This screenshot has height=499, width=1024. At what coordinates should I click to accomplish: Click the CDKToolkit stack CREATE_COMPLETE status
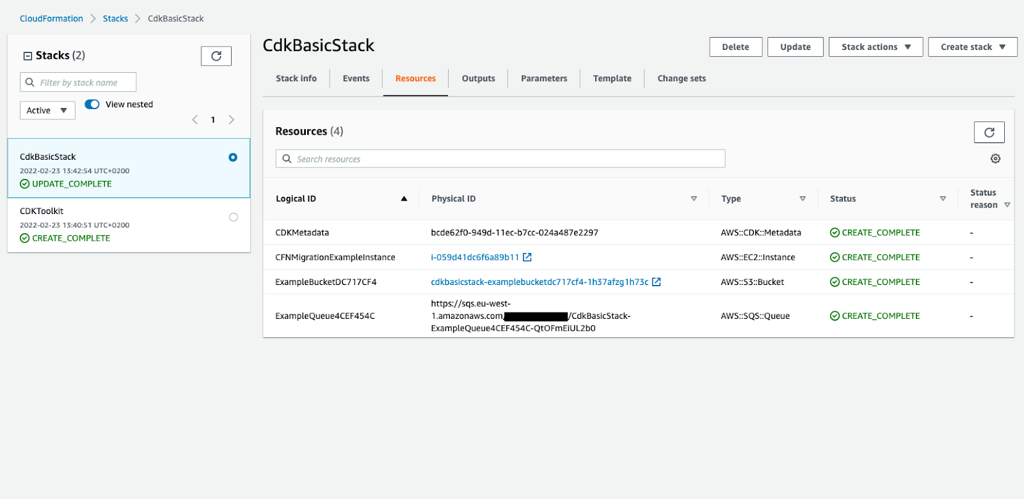(x=65, y=238)
